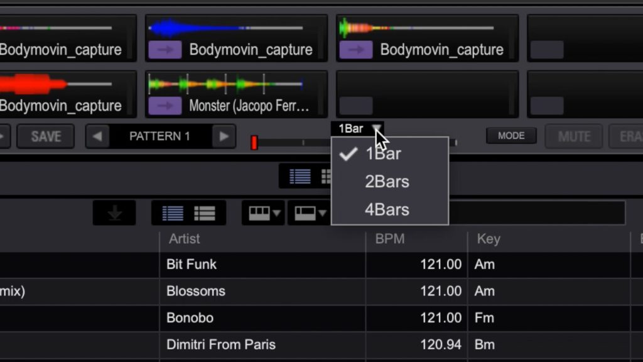Select the blue detailed list view icon
643x362 pixels.
300,176
